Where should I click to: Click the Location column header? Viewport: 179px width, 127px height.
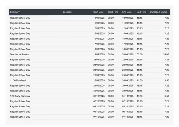(67, 12)
